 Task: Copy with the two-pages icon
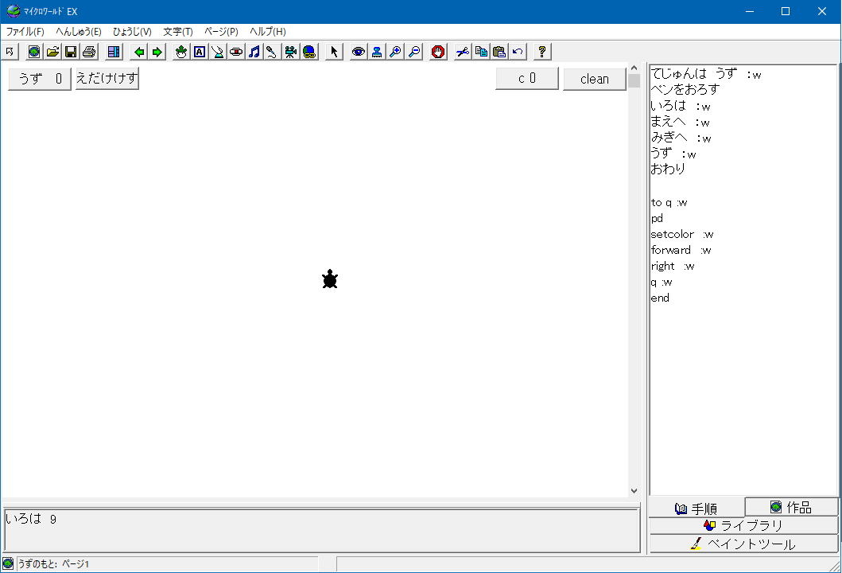[481, 52]
